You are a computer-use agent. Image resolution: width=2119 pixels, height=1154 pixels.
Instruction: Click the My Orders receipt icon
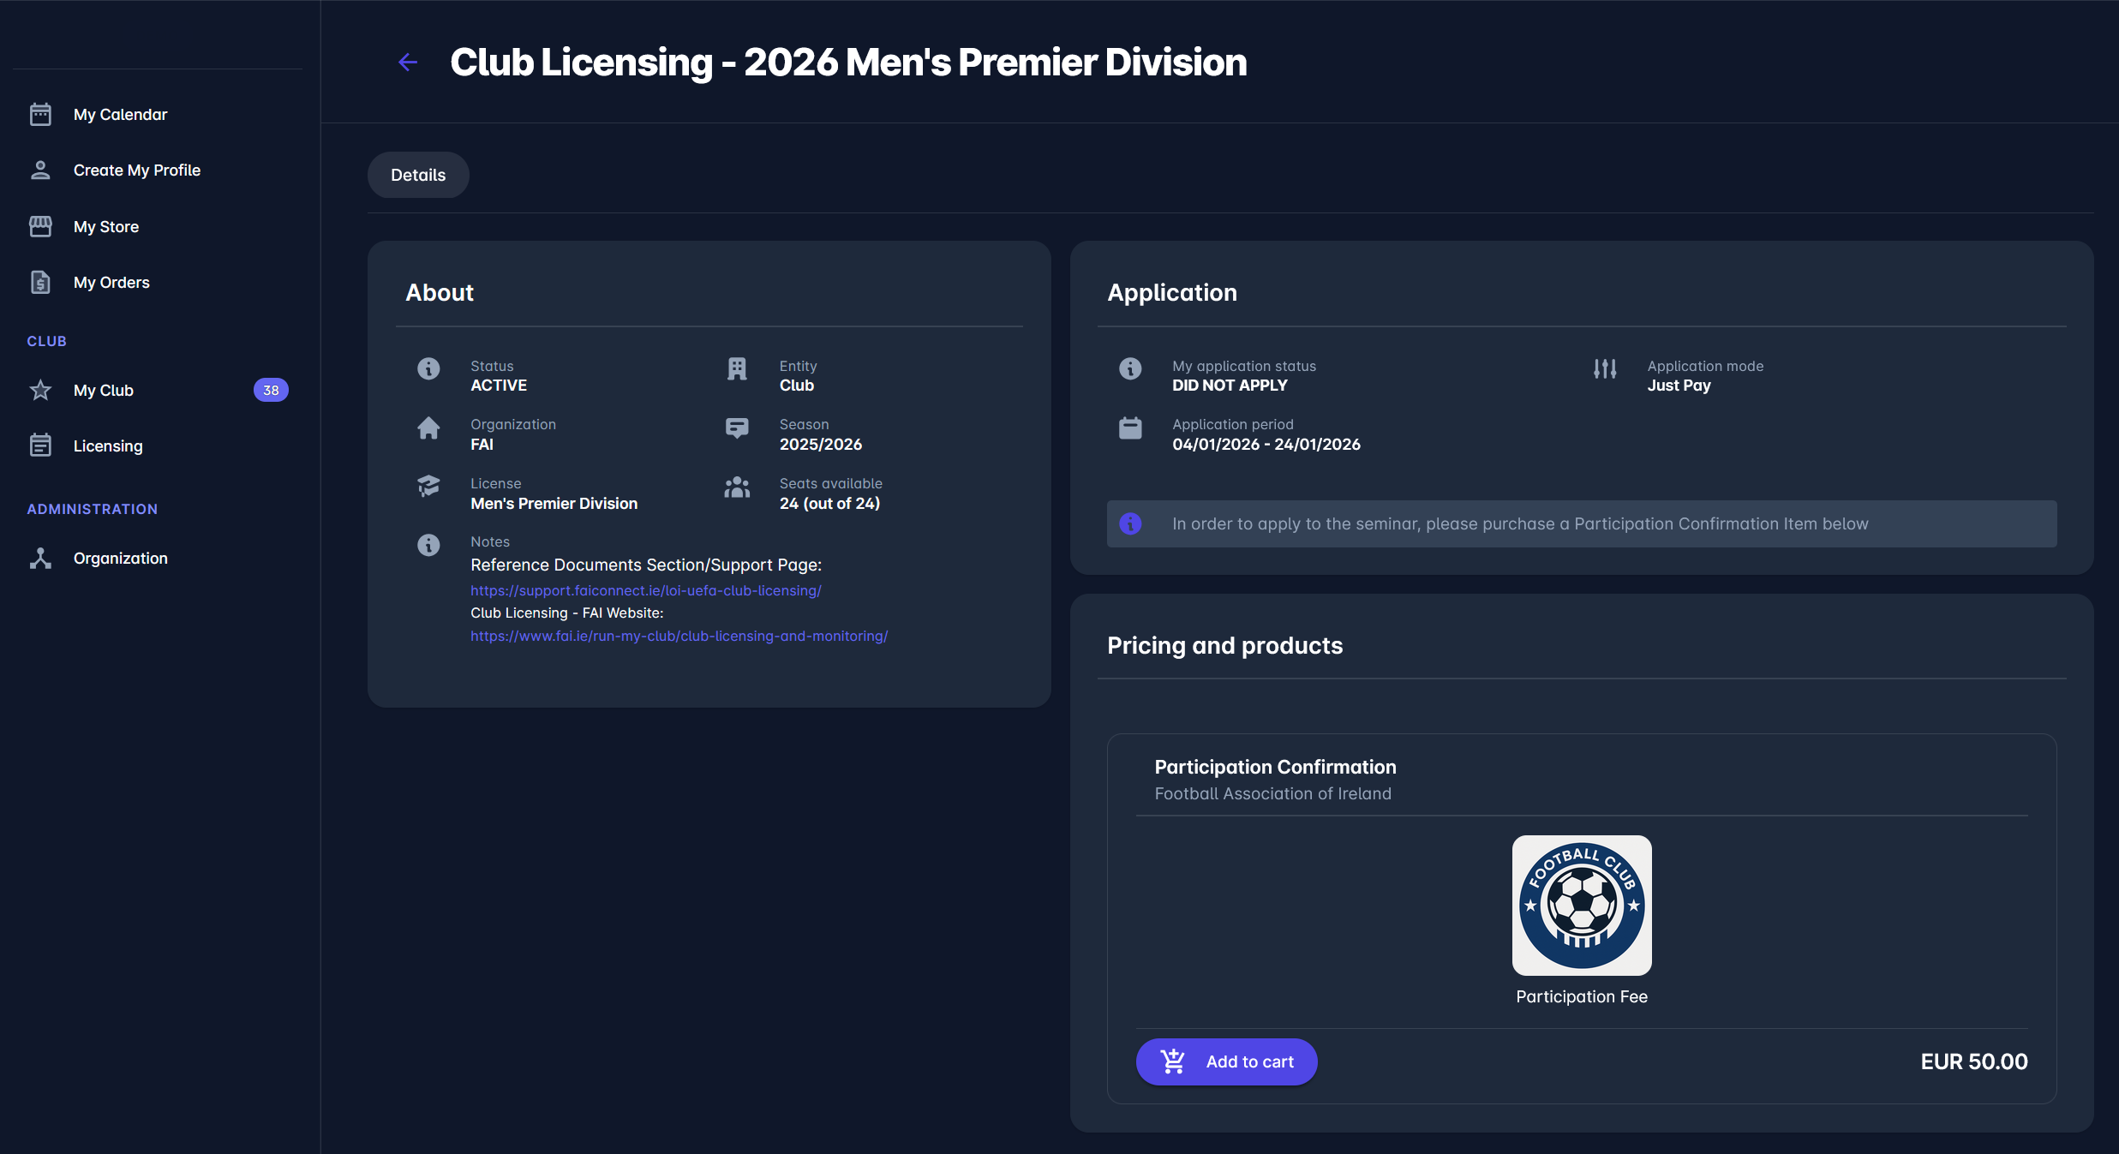point(40,282)
